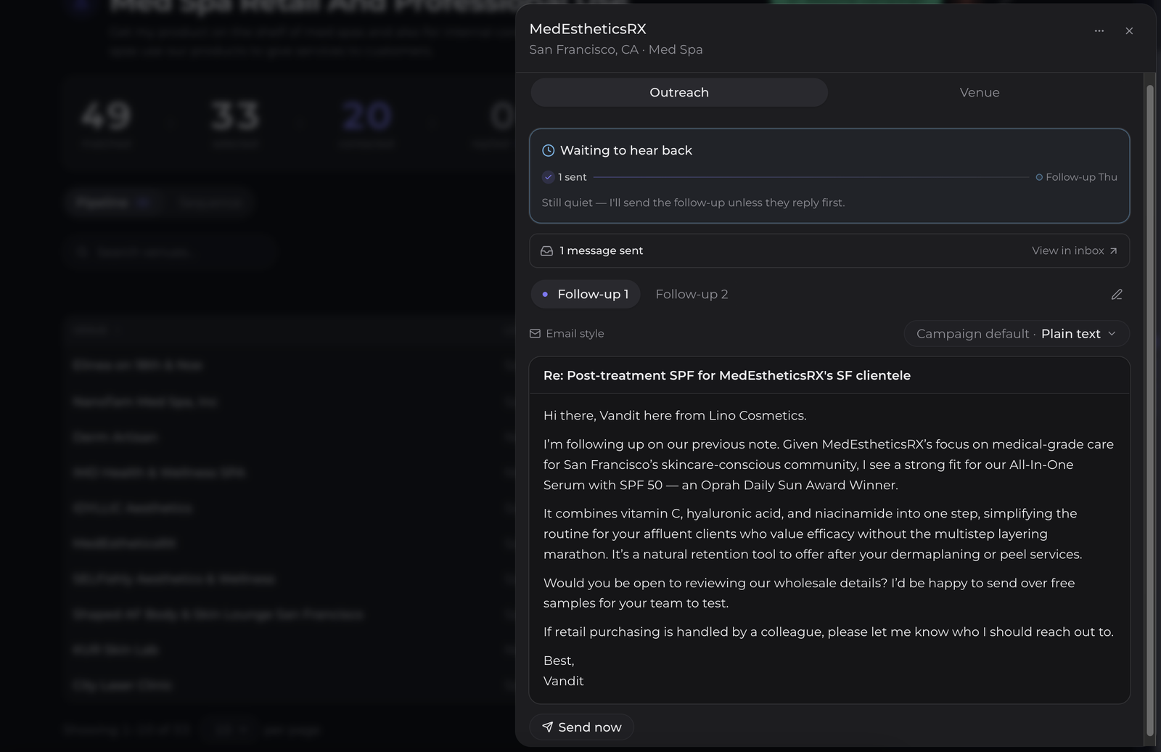Switch to the Outreach tab
Viewport: 1161px width, 752px height.
pyautogui.click(x=679, y=92)
